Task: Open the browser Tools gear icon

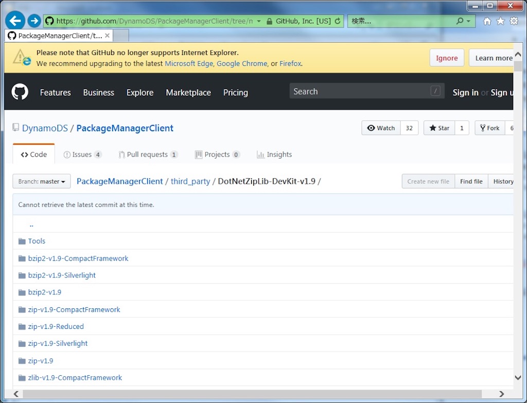Action: click(514, 21)
